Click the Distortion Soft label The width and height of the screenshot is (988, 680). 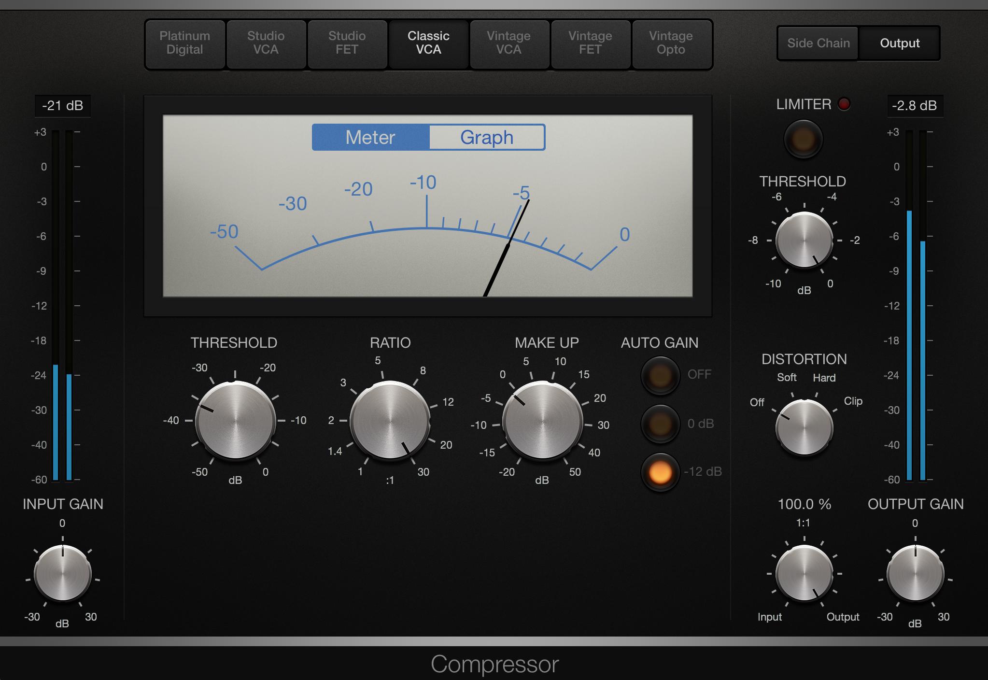click(787, 378)
